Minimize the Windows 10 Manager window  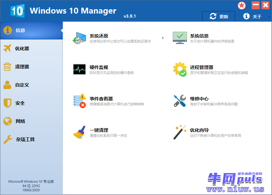256,5
